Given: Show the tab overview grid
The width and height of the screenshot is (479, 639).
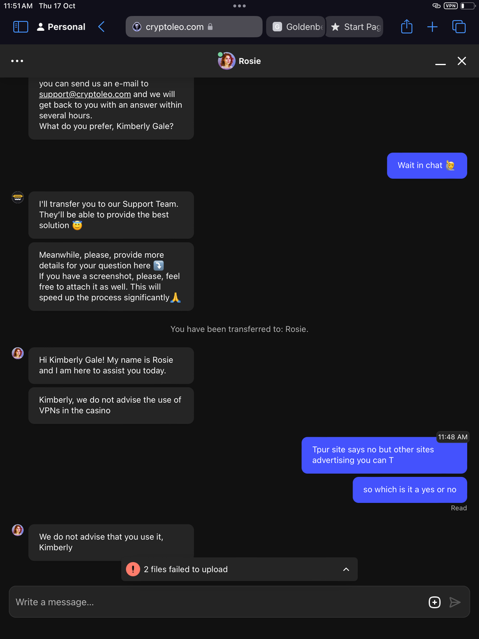Looking at the screenshot, I should click(458, 27).
